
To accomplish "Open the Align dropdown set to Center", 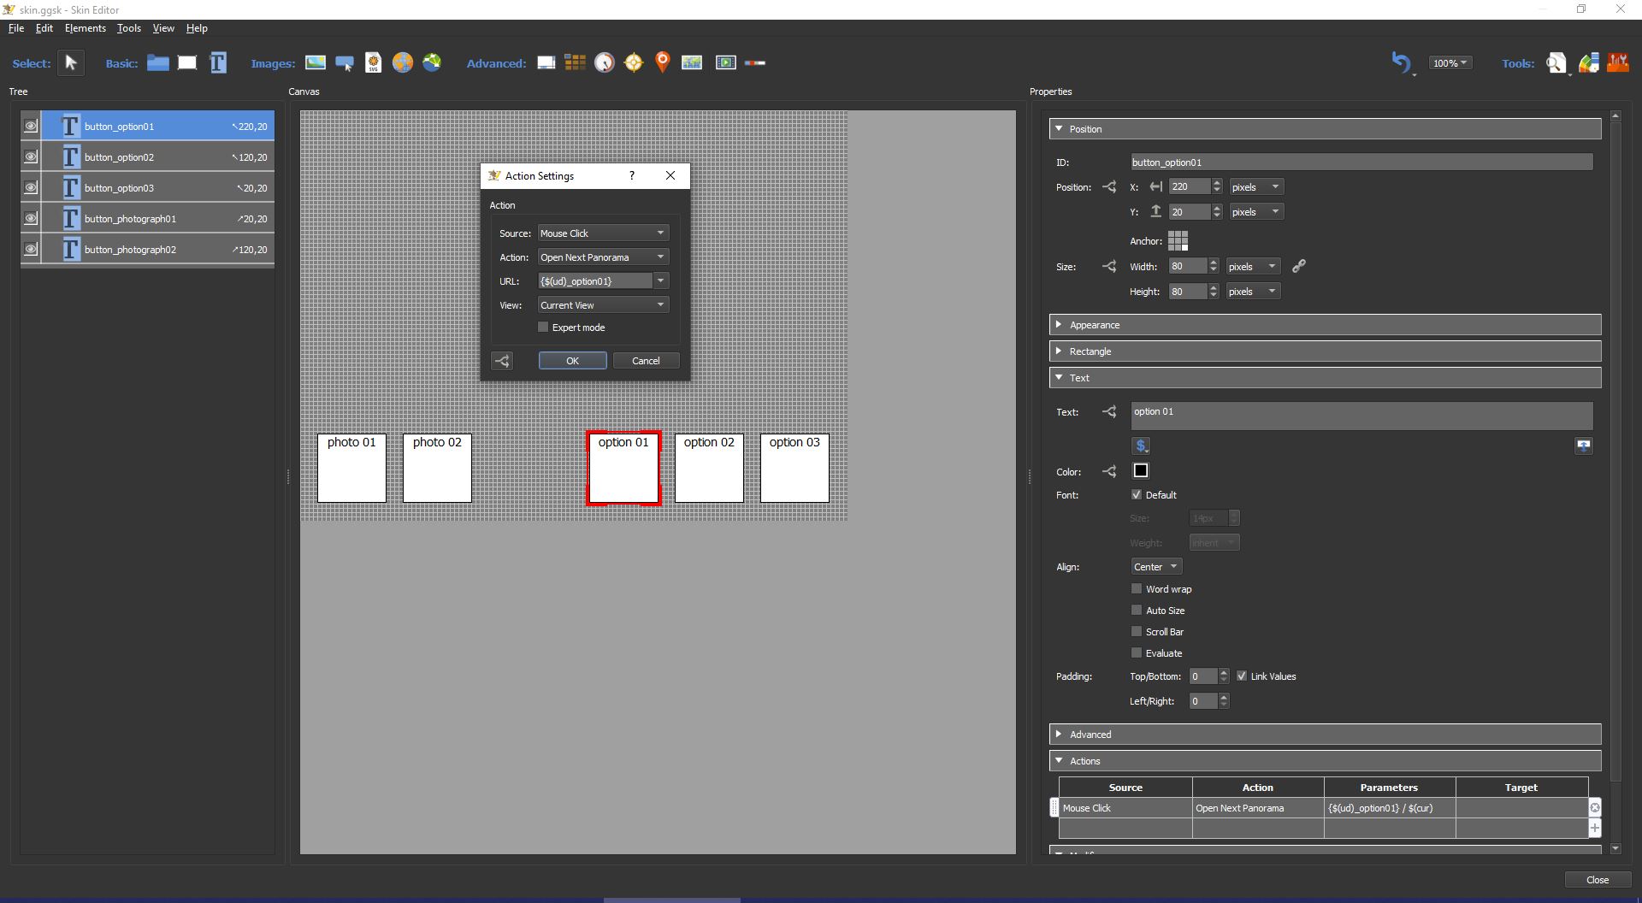I will (x=1156, y=567).
